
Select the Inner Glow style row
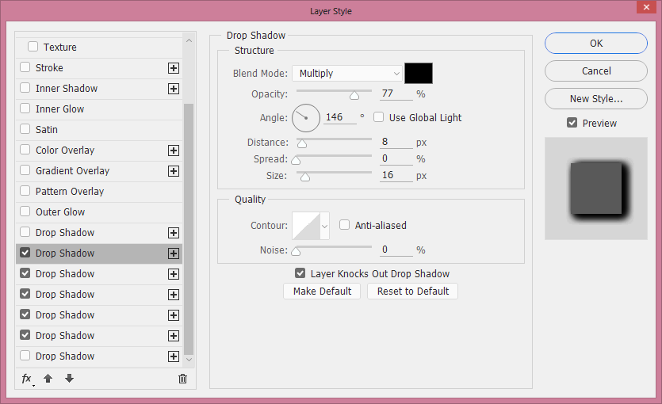click(x=99, y=109)
